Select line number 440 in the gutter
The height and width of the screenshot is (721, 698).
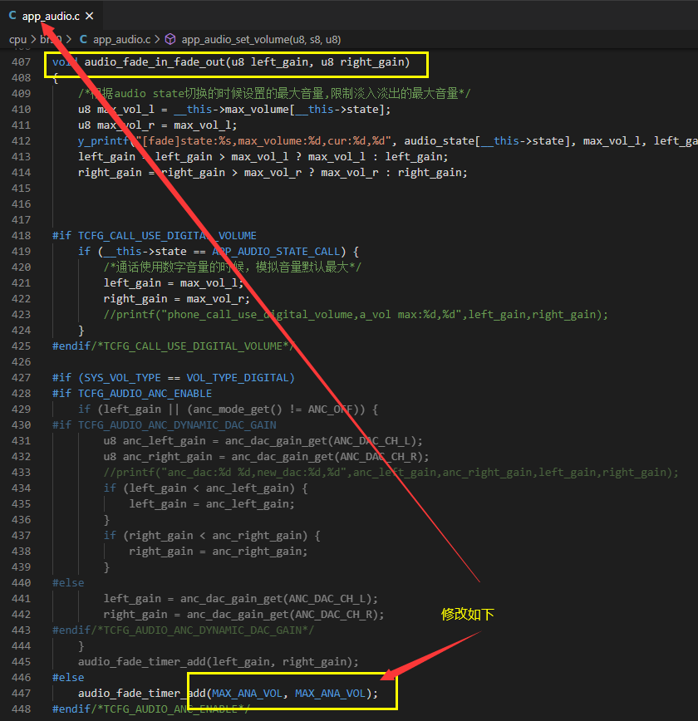[x=21, y=583]
